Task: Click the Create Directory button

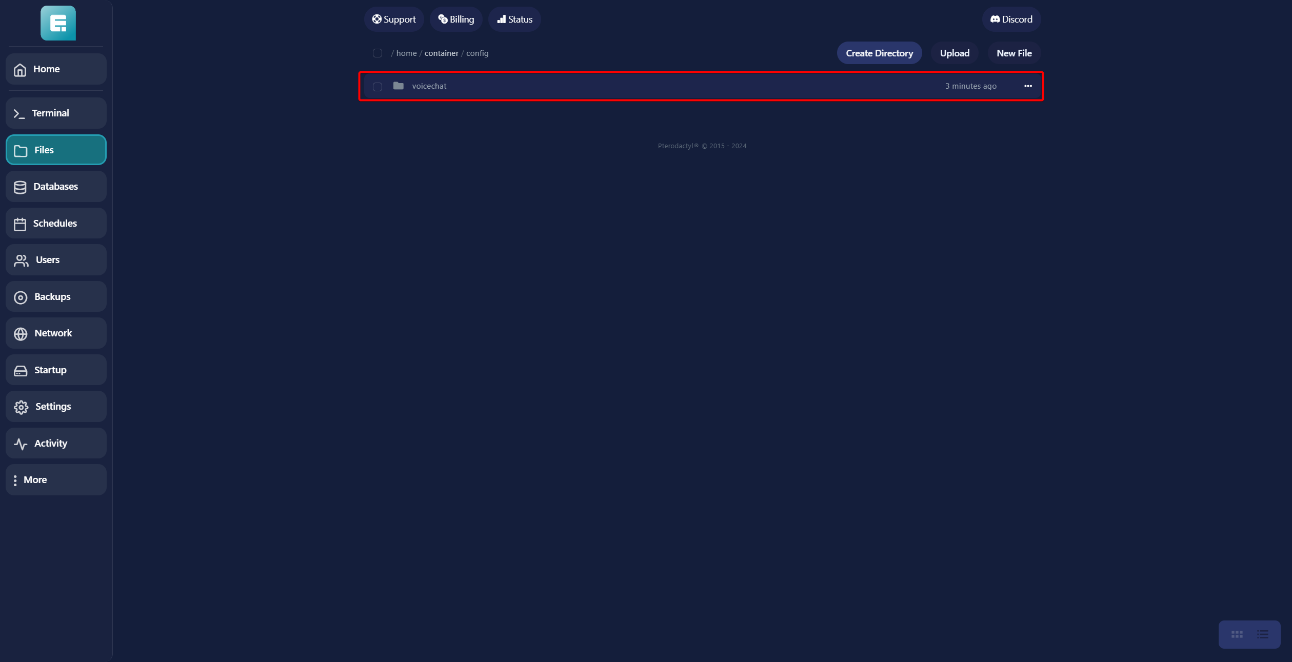Action: point(879,53)
